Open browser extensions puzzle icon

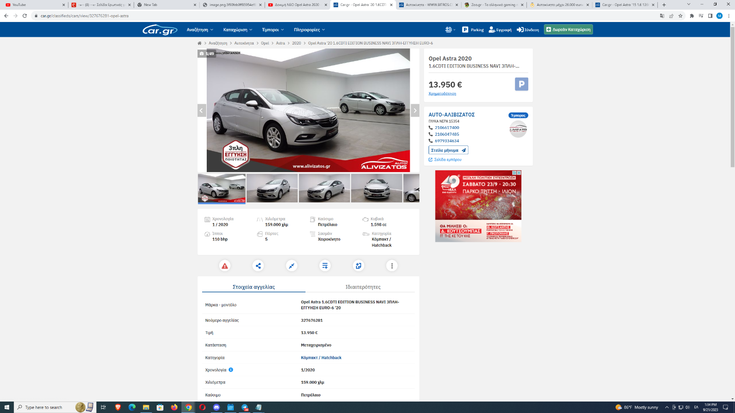click(692, 16)
